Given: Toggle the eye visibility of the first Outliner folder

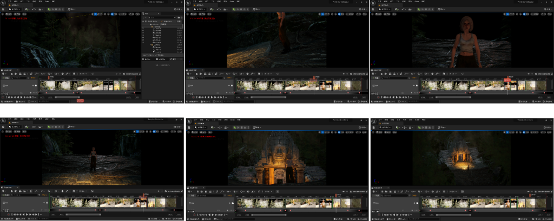Looking at the screenshot, I should [x=143, y=26].
